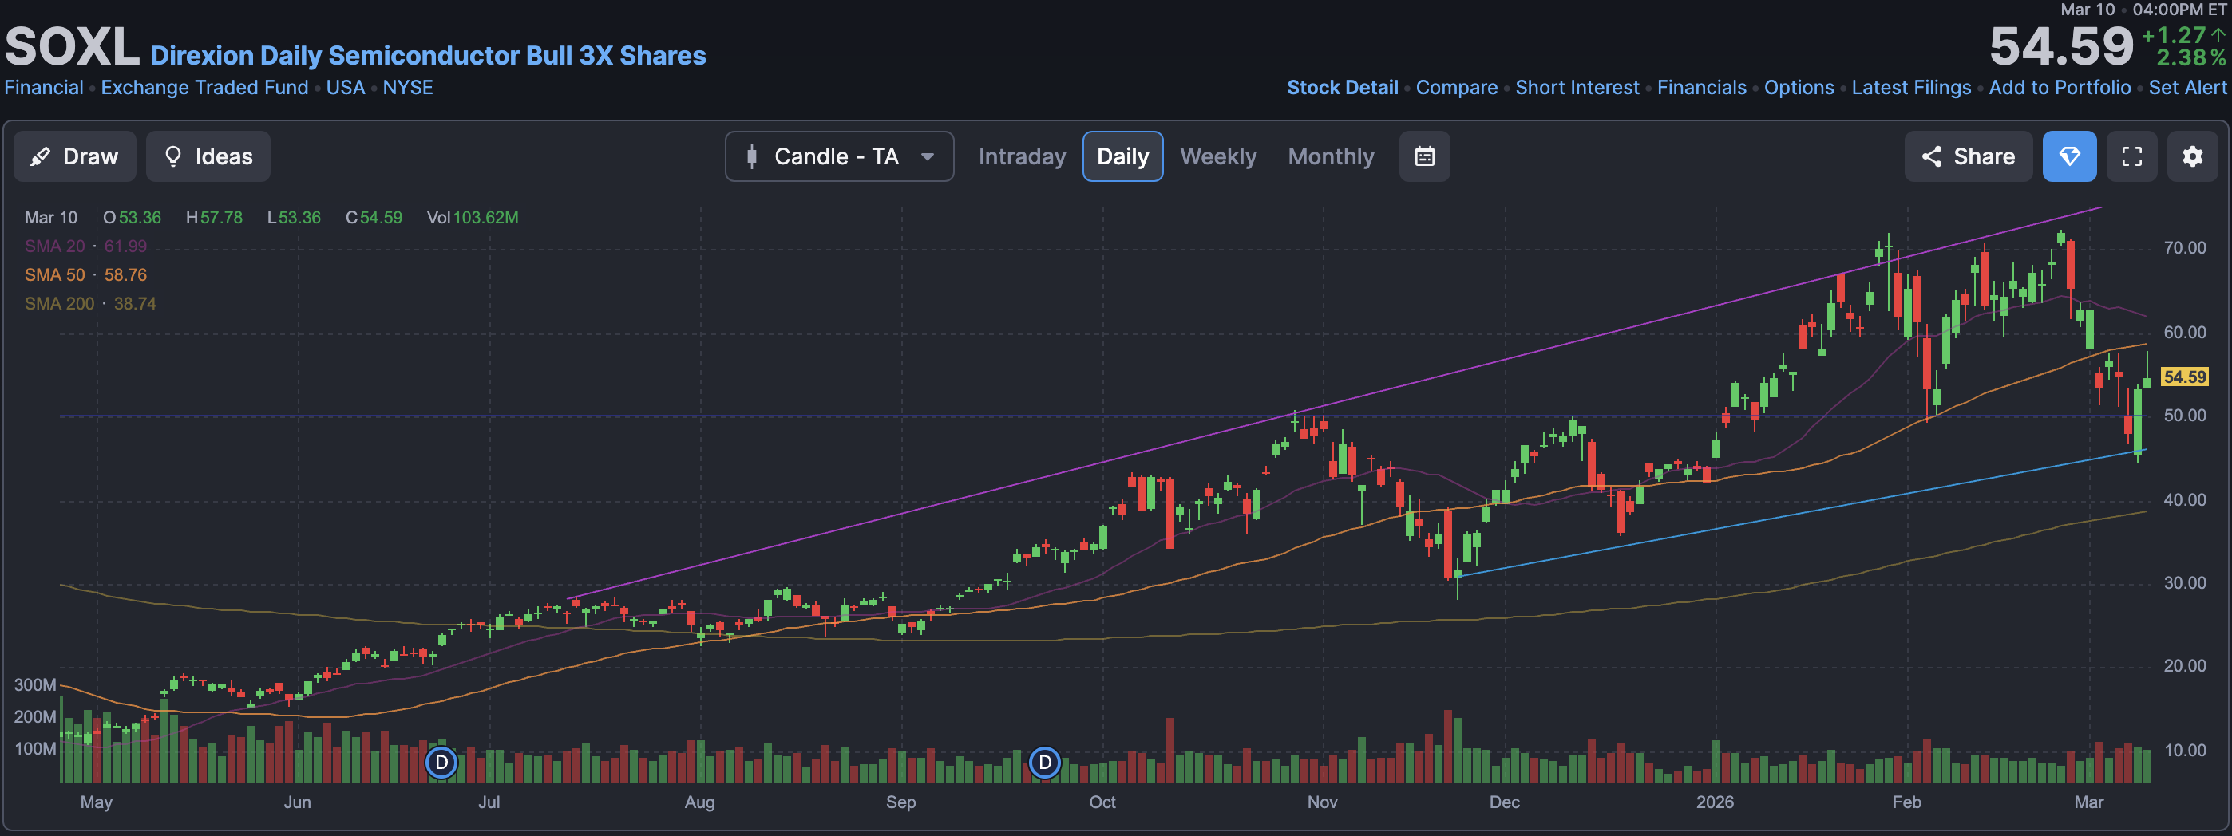The width and height of the screenshot is (2232, 836).
Task: Click the Exchange Traded Fund link
Action: tap(204, 88)
